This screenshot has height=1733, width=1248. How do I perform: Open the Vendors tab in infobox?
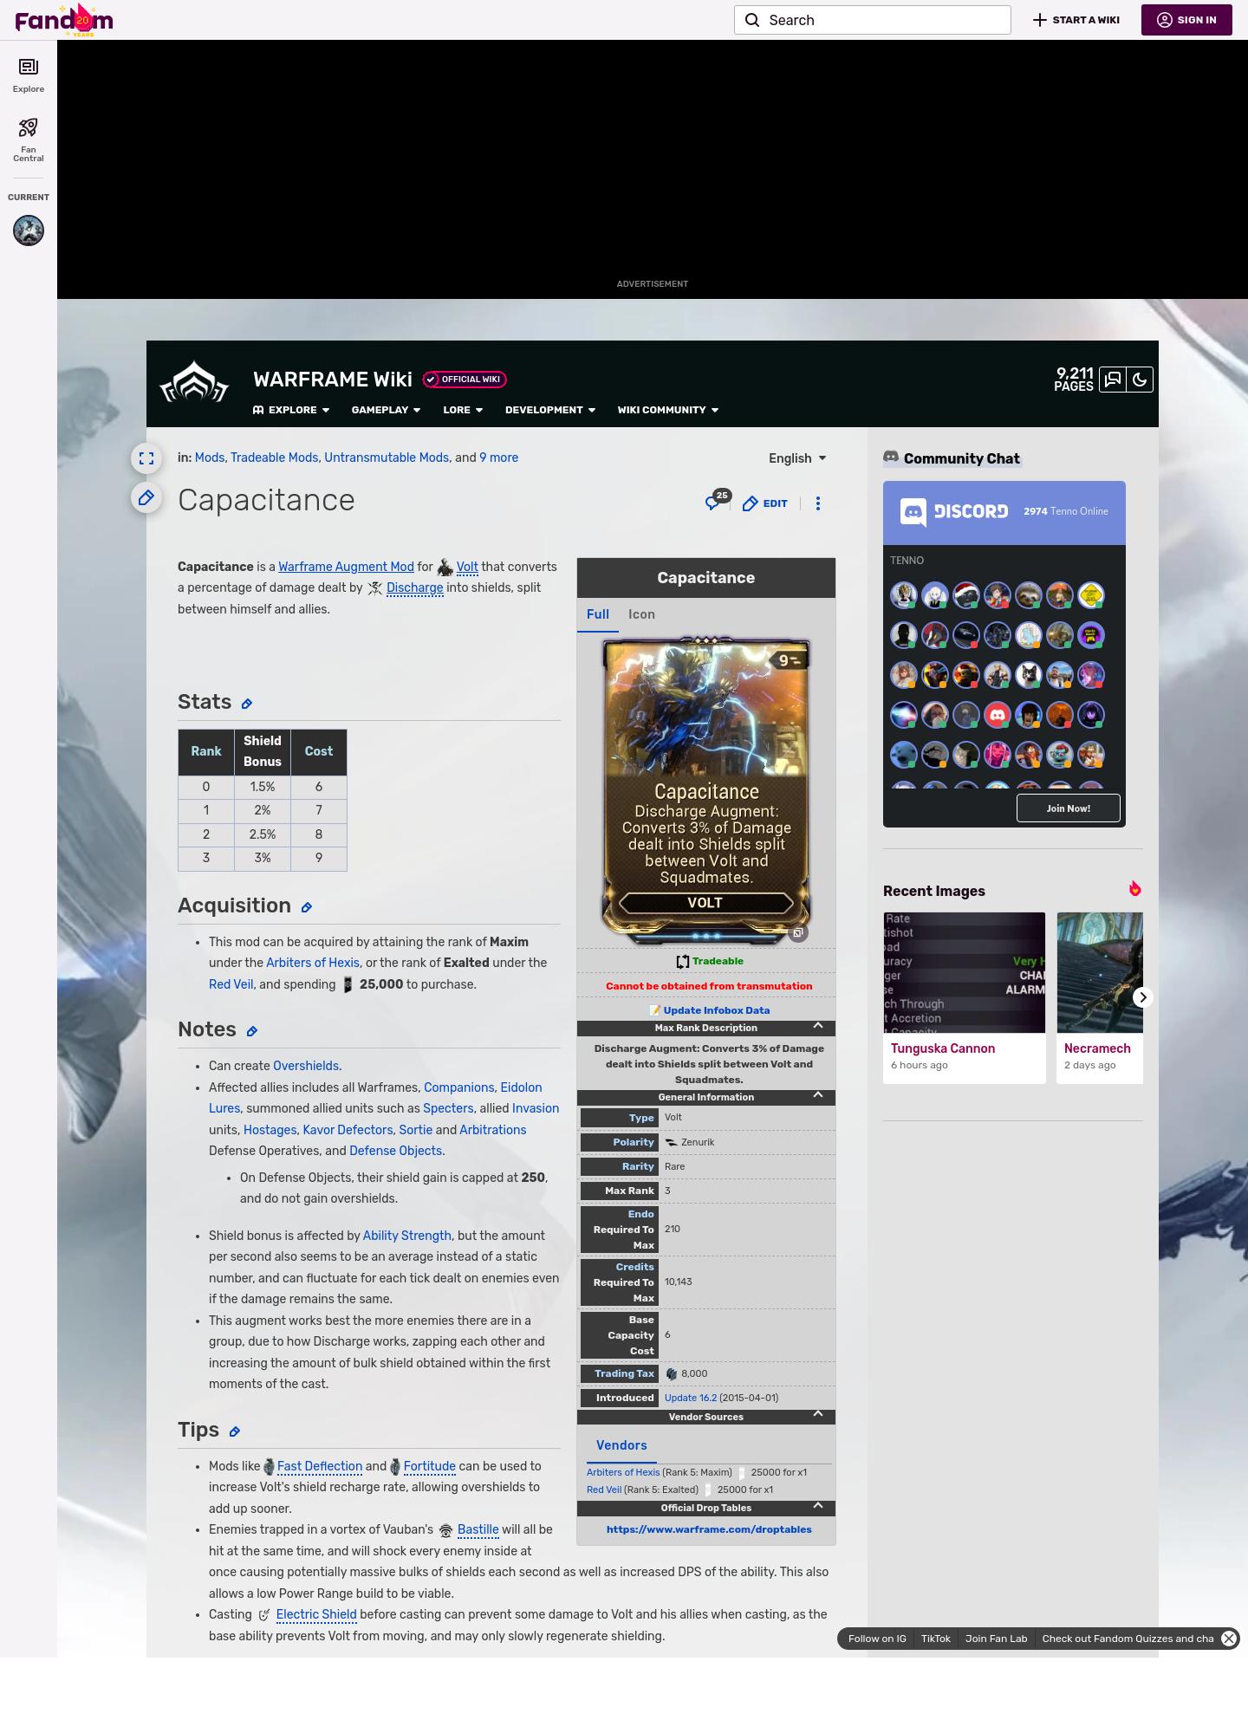621,1445
